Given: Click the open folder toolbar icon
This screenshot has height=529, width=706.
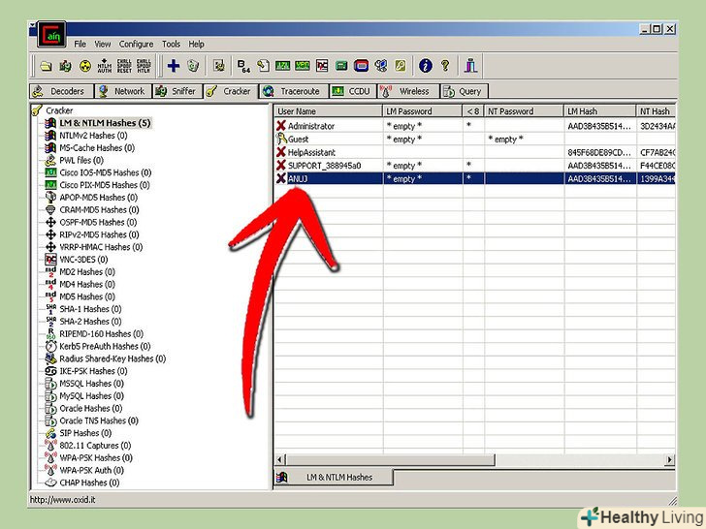Looking at the screenshot, I should click(x=46, y=66).
